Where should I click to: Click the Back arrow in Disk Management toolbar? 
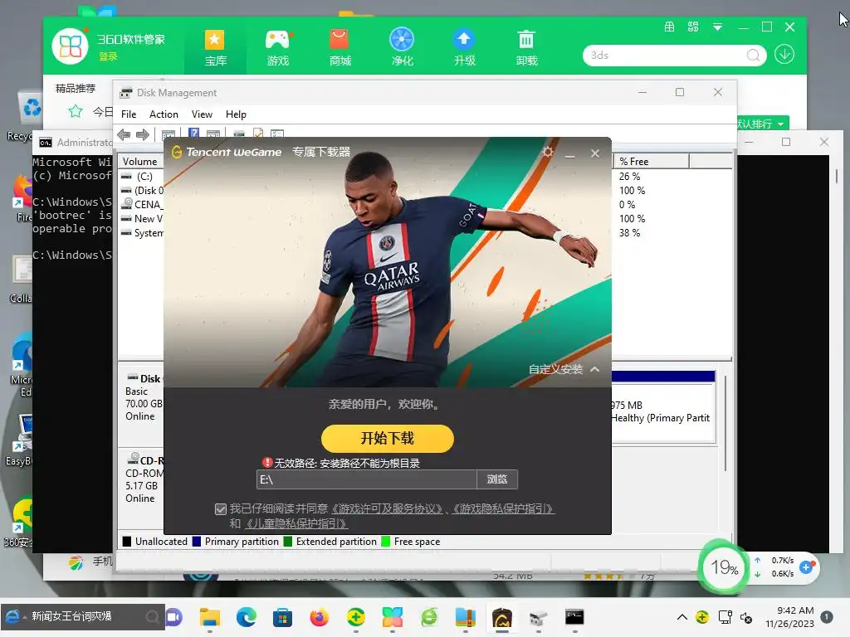tap(124, 134)
